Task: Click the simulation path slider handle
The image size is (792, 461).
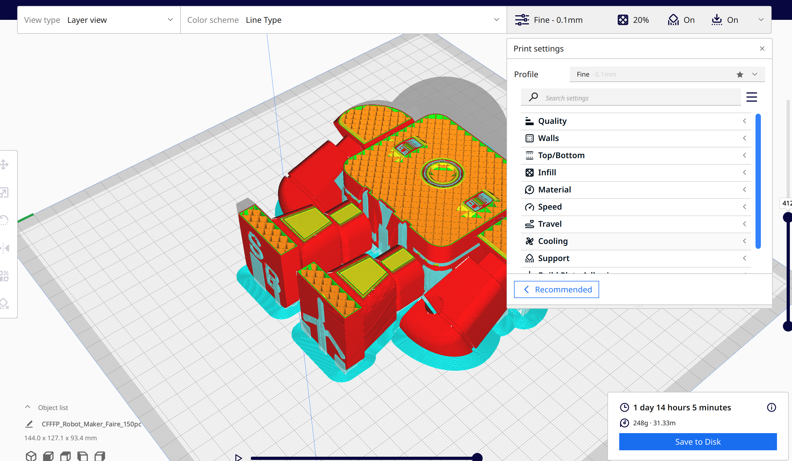Action: click(x=477, y=457)
